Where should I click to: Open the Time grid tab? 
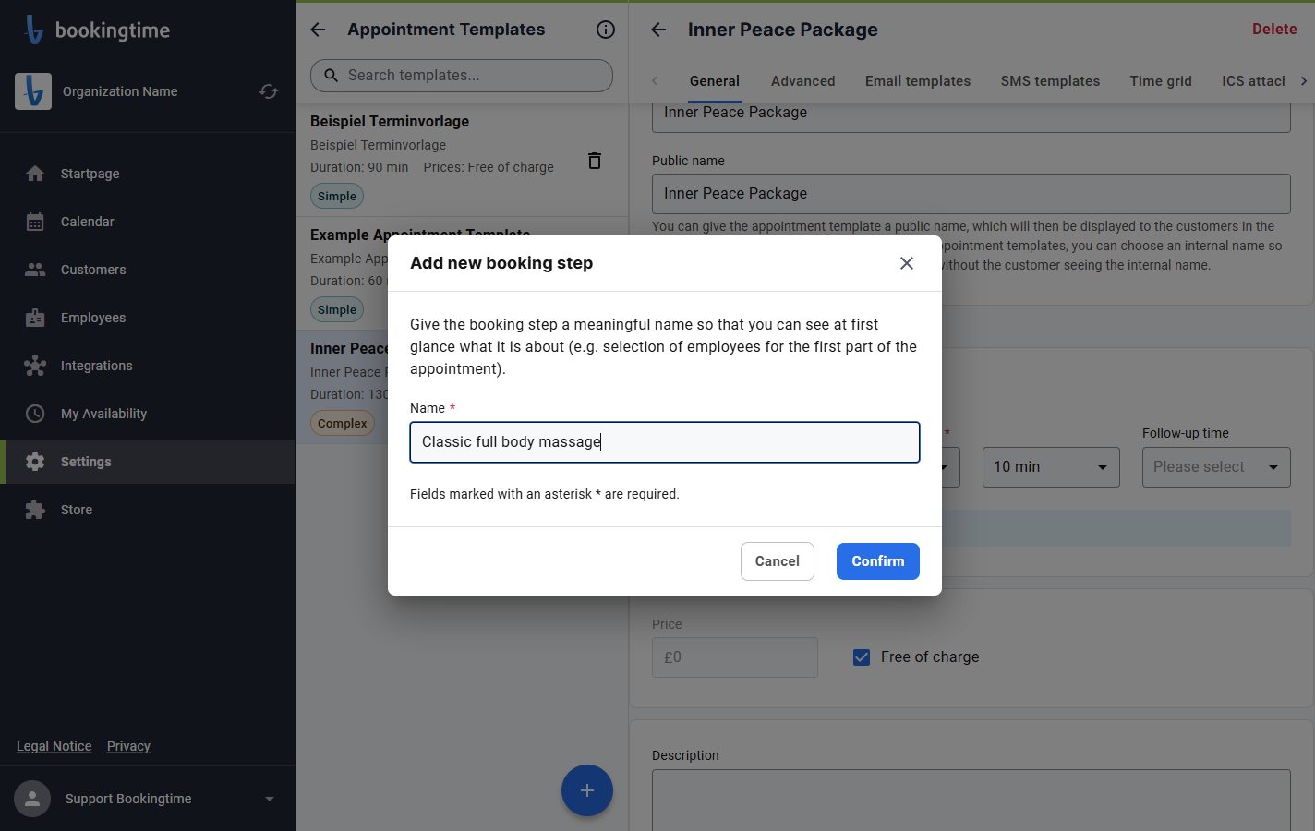coord(1161,81)
